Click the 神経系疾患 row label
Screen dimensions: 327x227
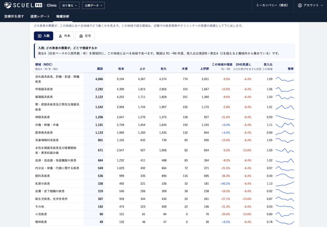click(x=43, y=117)
